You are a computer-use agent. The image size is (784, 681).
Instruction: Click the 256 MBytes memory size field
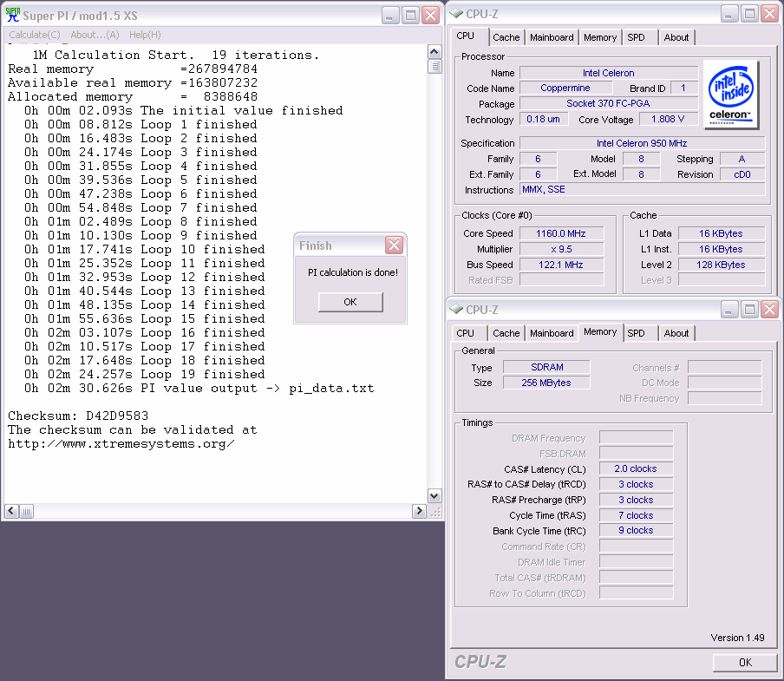(x=546, y=383)
